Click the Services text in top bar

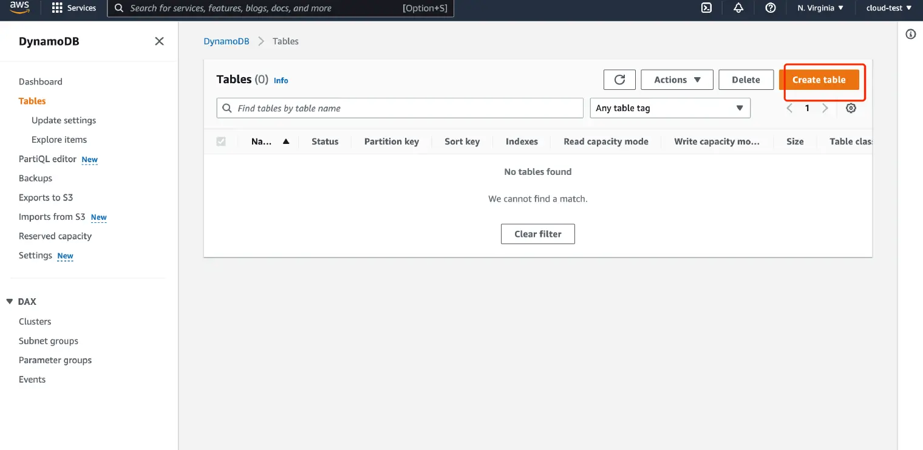coord(82,8)
